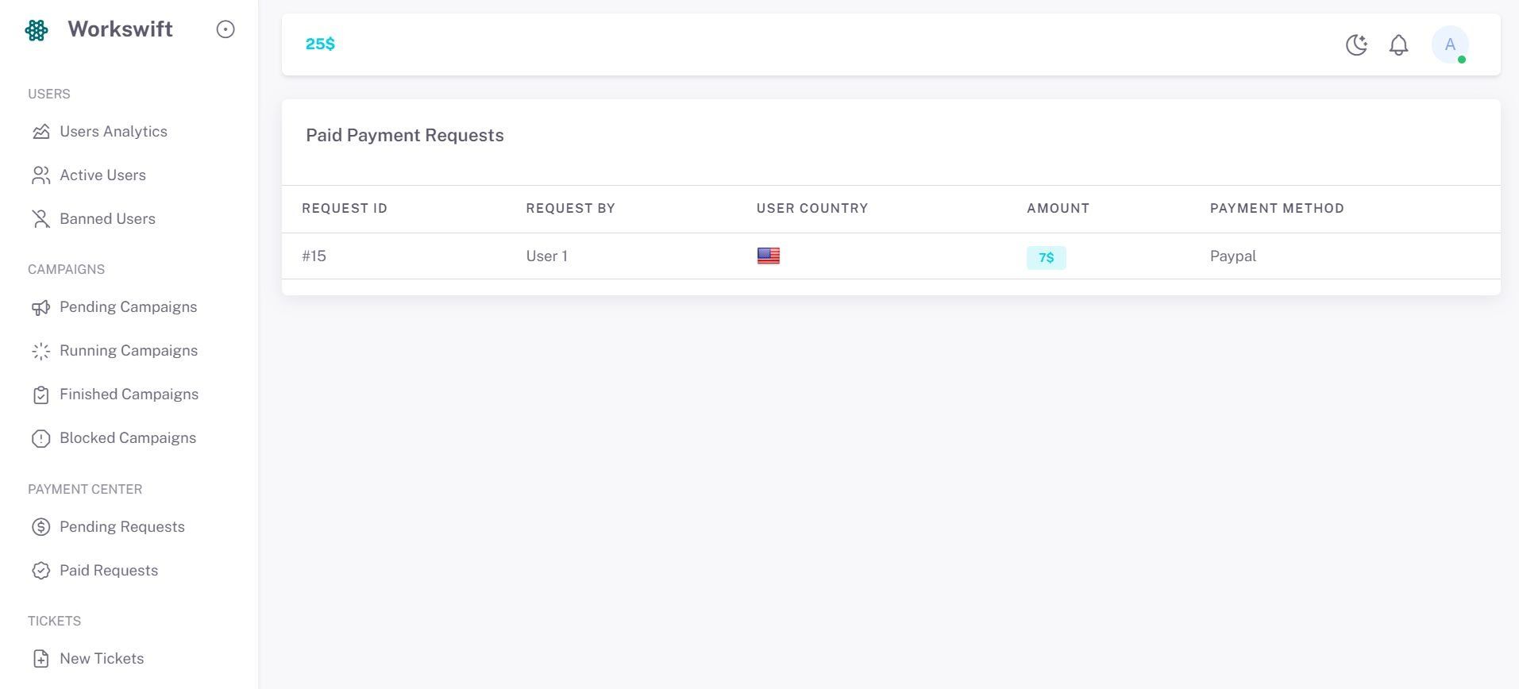
Task: Click the Banned Users icon
Action: pos(40,219)
